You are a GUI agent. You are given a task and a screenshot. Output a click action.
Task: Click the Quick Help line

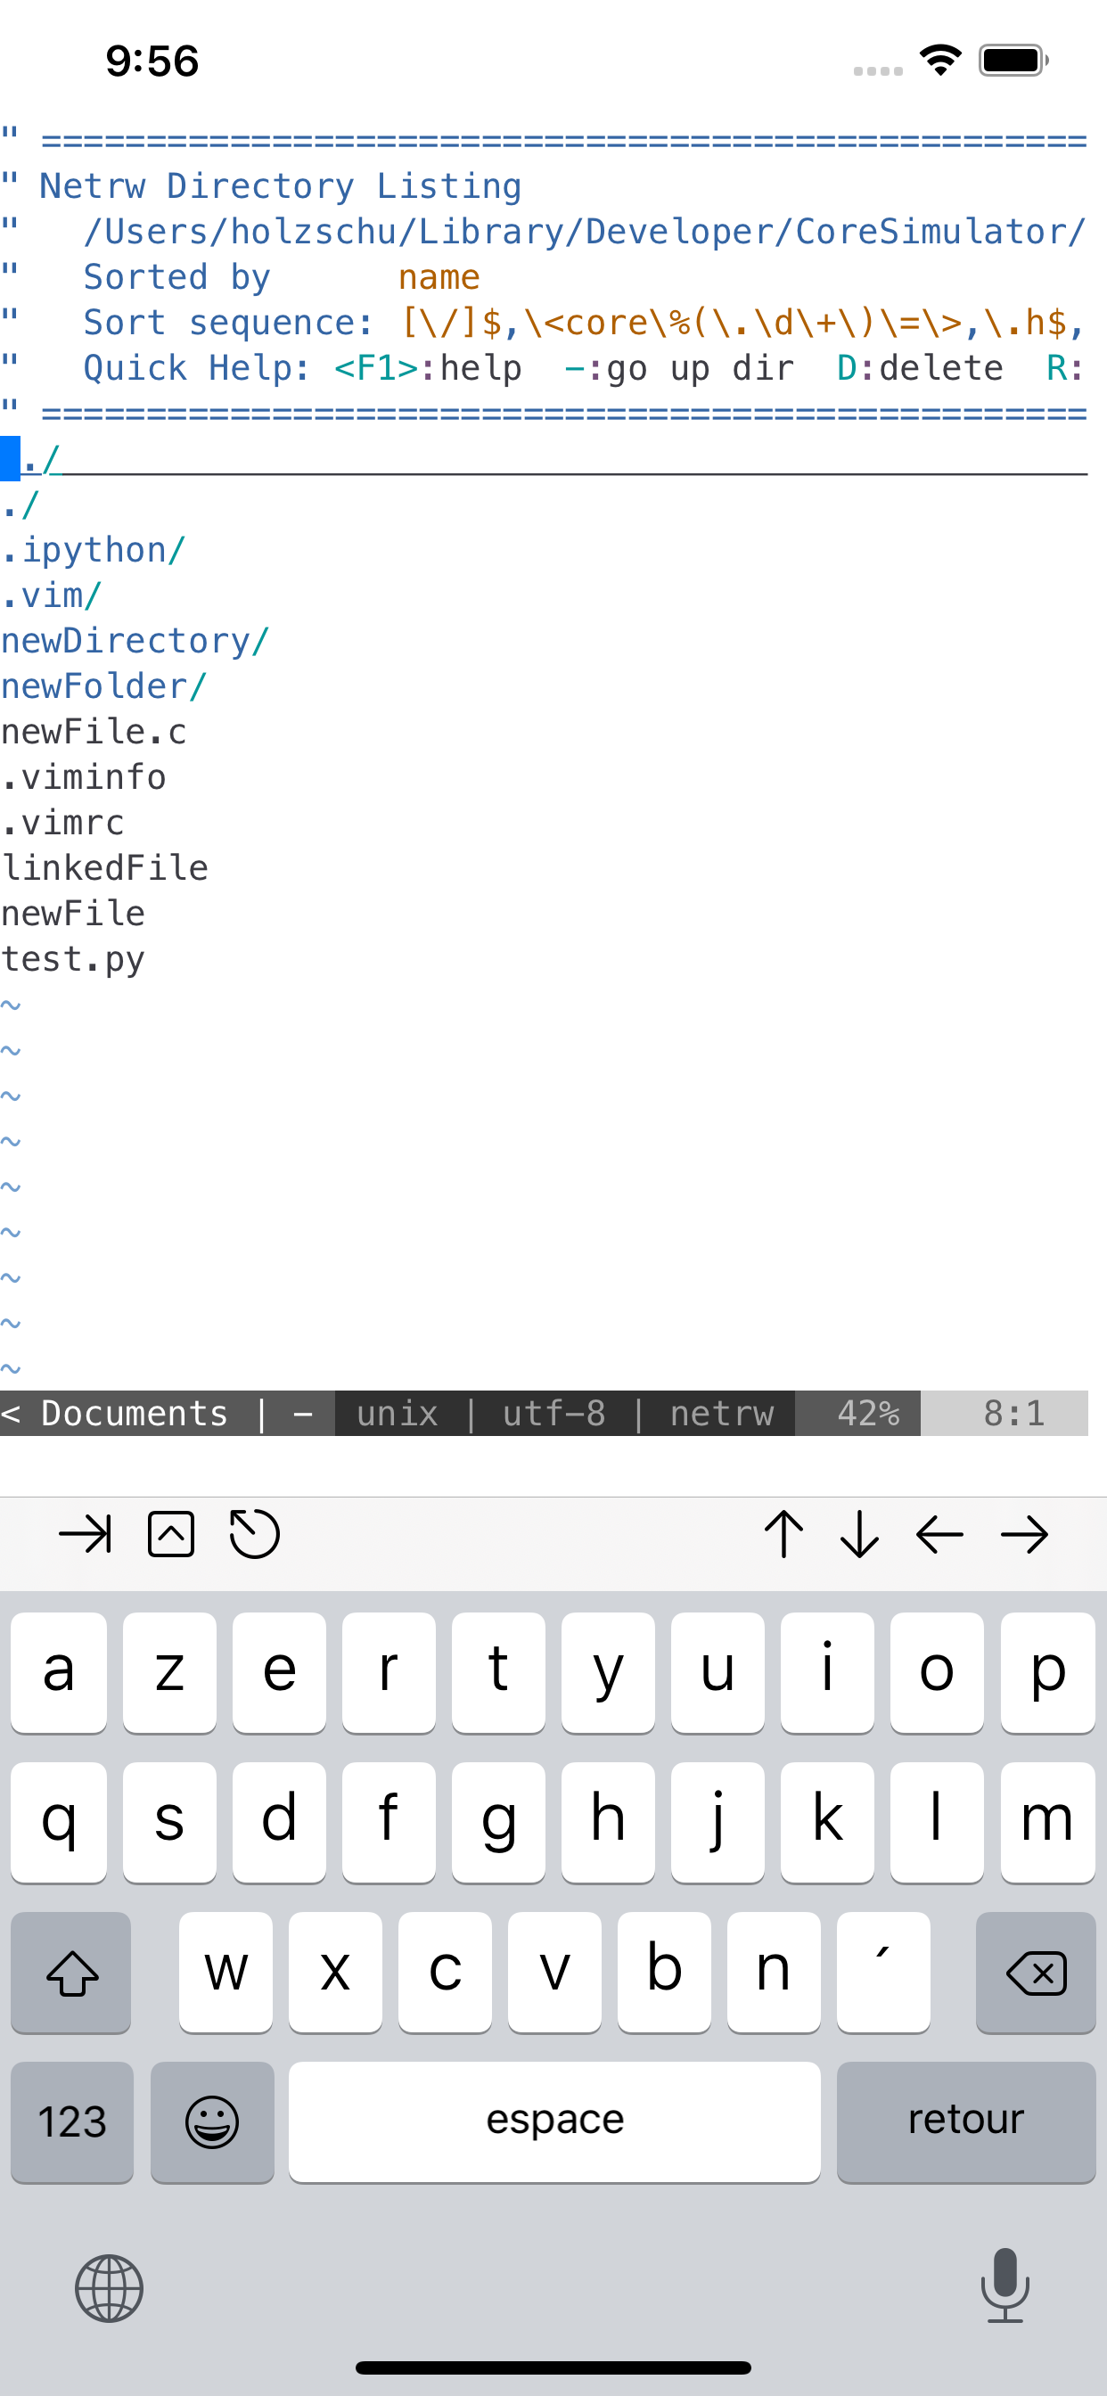[x=584, y=368]
